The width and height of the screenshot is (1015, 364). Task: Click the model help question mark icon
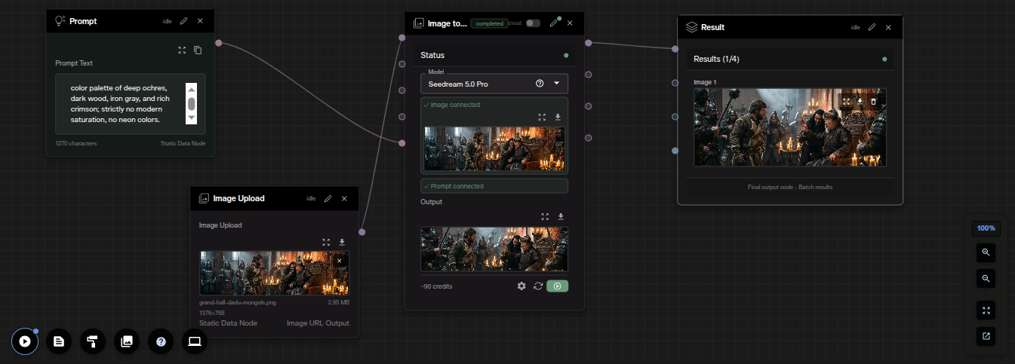click(540, 84)
